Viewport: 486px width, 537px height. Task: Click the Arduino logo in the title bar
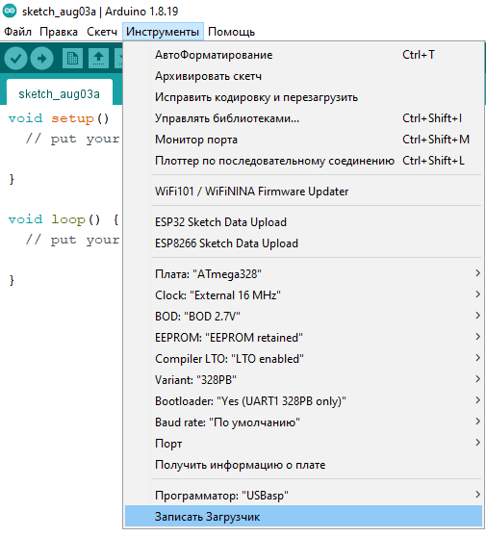[x=10, y=11]
